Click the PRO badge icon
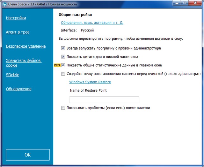Image resolution: width=204 pixels, height=167 pixels. 57,65
